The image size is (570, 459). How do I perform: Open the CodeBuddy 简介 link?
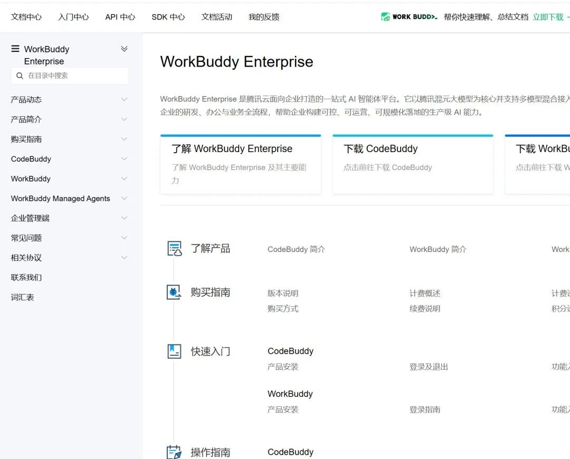tap(296, 249)
